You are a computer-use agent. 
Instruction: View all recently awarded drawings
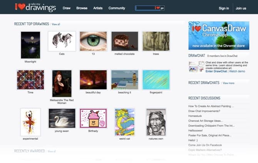[x=52, y=151]
